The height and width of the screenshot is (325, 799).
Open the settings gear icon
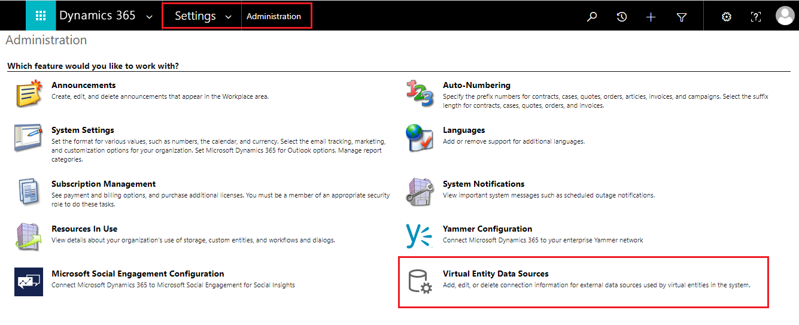point(727,17)
